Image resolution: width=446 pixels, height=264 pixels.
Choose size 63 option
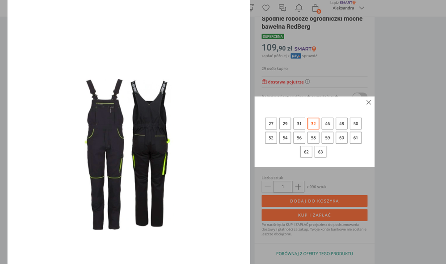(x=320, y=152)
